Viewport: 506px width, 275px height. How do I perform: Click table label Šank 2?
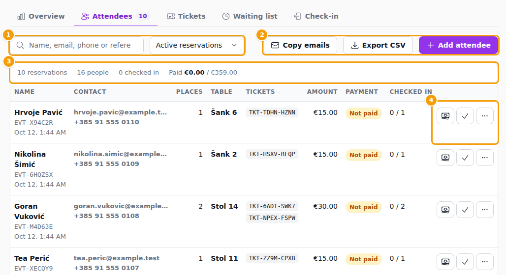tap(223, 154)
